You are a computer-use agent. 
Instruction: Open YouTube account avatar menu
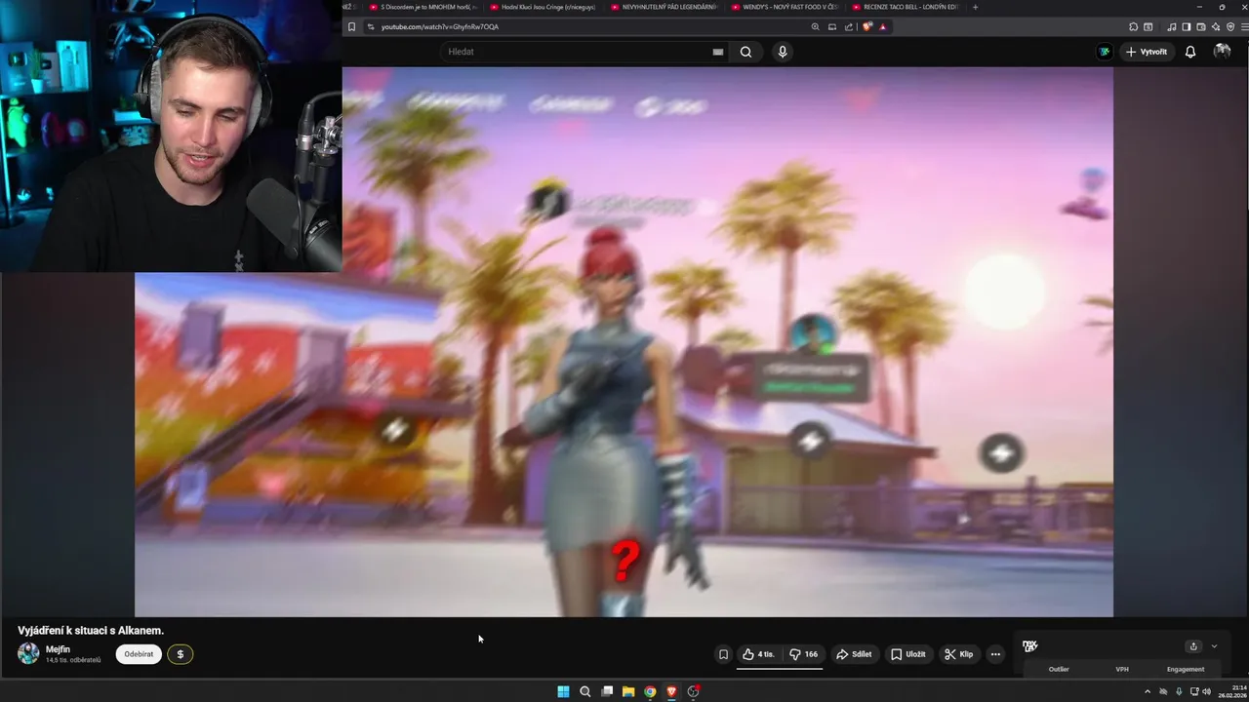pos(1222,52)
